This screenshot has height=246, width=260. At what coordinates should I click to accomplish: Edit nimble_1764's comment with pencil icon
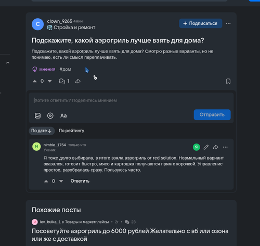point(206,147)
